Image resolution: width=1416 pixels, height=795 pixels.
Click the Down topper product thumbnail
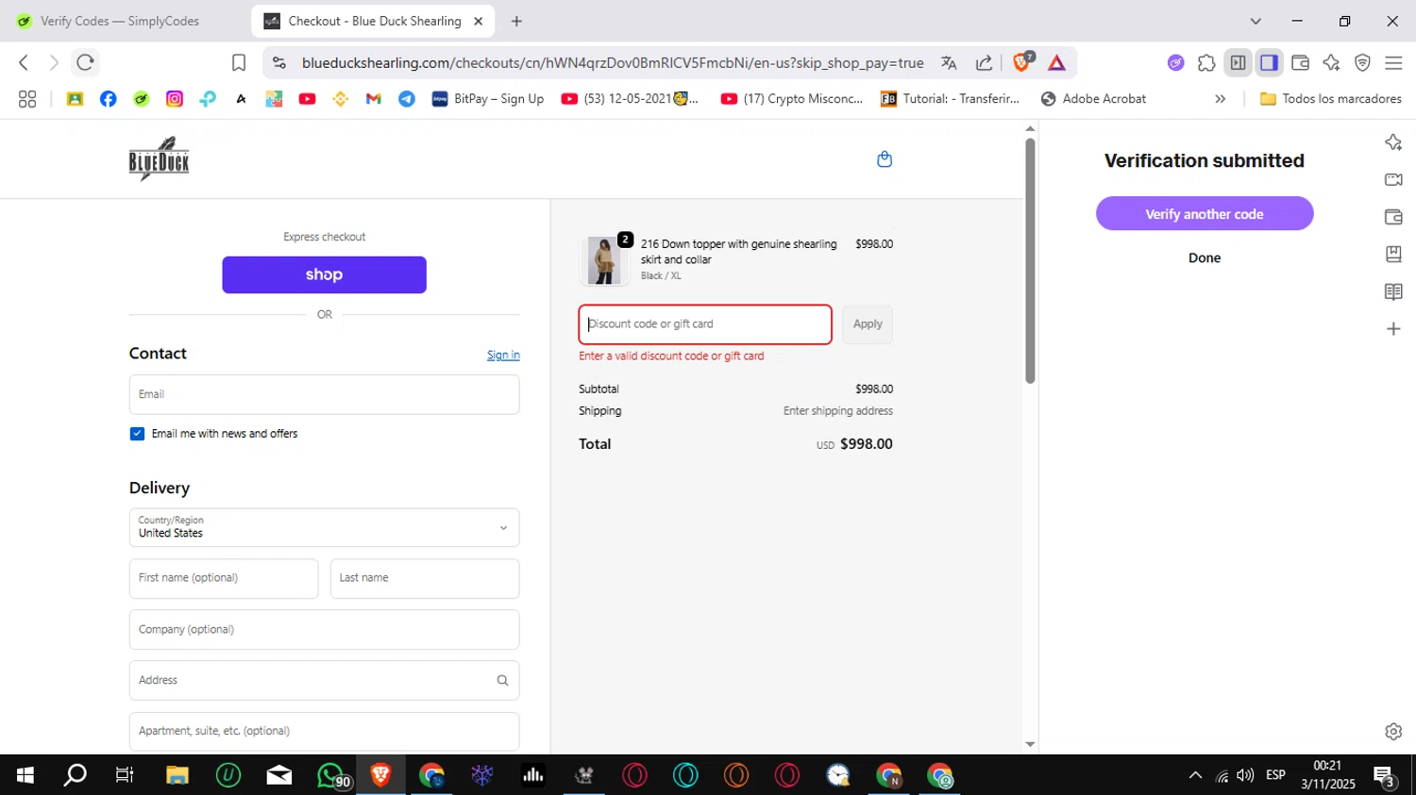[604, 260]
